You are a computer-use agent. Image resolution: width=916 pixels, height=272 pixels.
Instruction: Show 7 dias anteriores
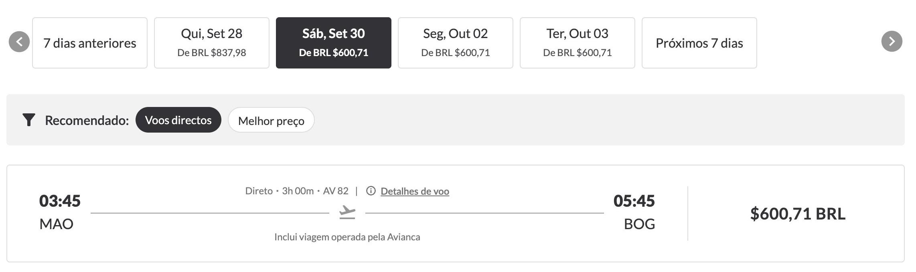pyautogui.click(x=90, y=43)
